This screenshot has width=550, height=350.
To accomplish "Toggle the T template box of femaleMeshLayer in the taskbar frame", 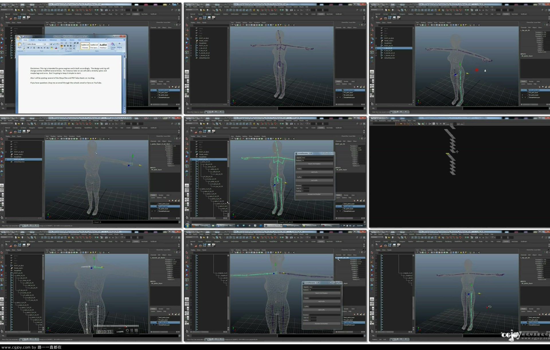I will point(340,211).
